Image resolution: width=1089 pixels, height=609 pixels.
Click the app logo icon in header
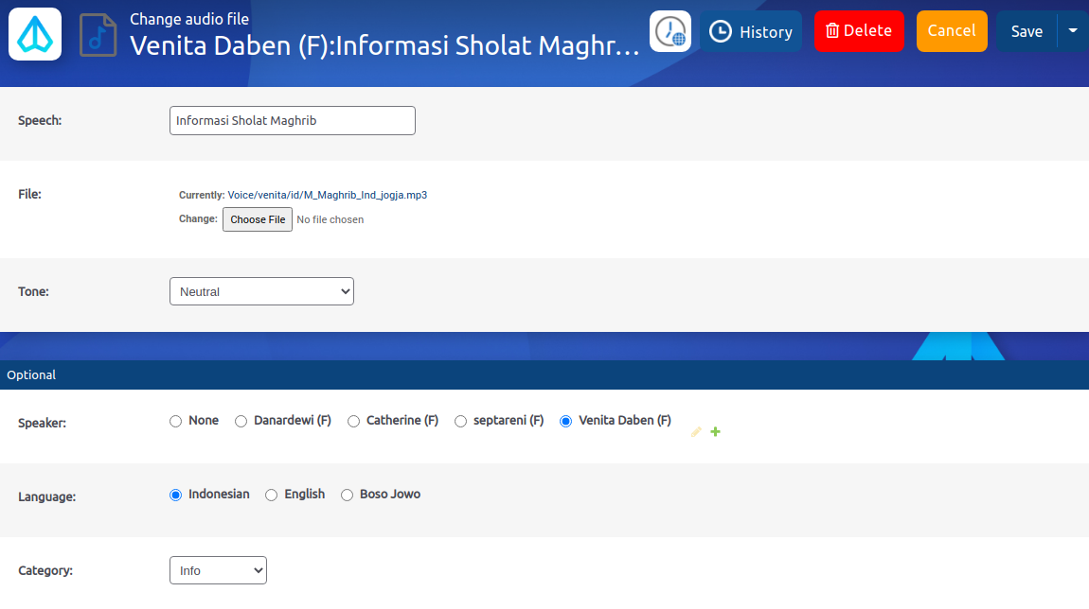pos(35,34)
